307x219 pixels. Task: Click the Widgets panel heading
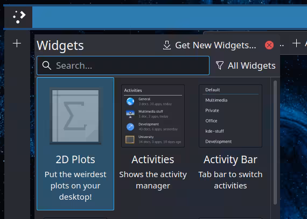coord(60,46)
